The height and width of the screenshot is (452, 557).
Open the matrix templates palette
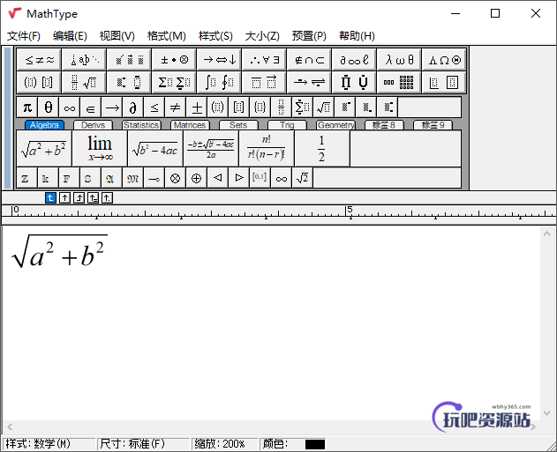[x=399, y=82]
